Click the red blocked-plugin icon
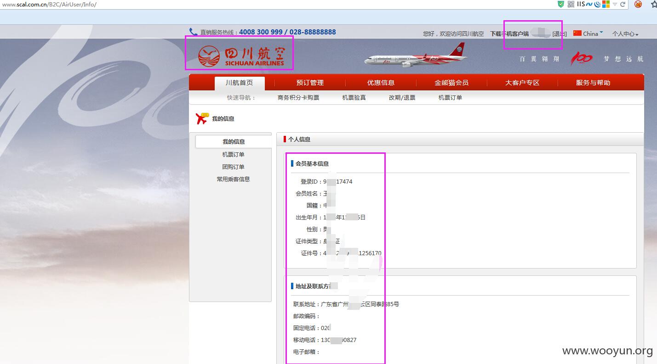Image resolution: width=657 pixels, height=364 pixels. (x=638, y=4)
